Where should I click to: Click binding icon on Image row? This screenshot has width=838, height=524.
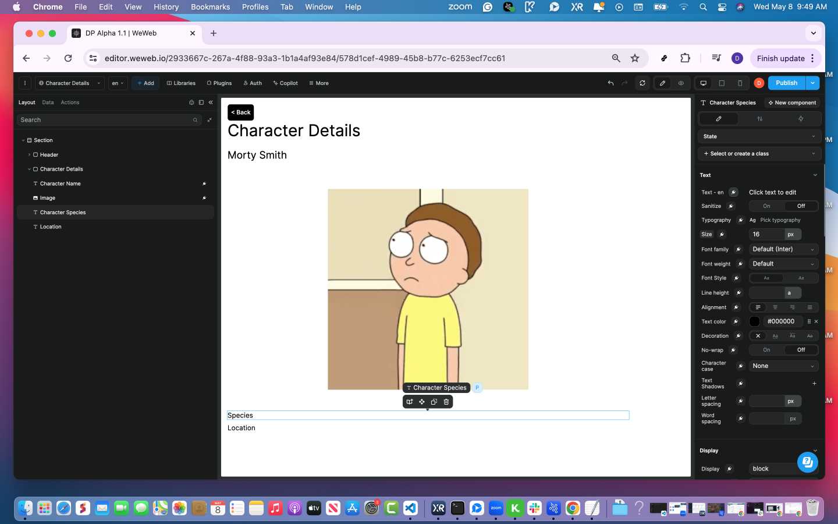pyautogui.click(x=204, y=198)
